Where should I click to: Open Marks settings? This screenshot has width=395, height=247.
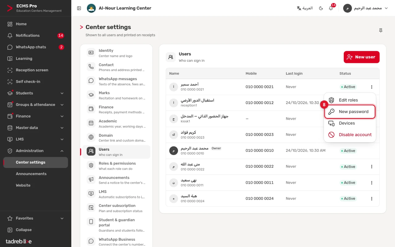pyautogui.click(x=116, y=95)
